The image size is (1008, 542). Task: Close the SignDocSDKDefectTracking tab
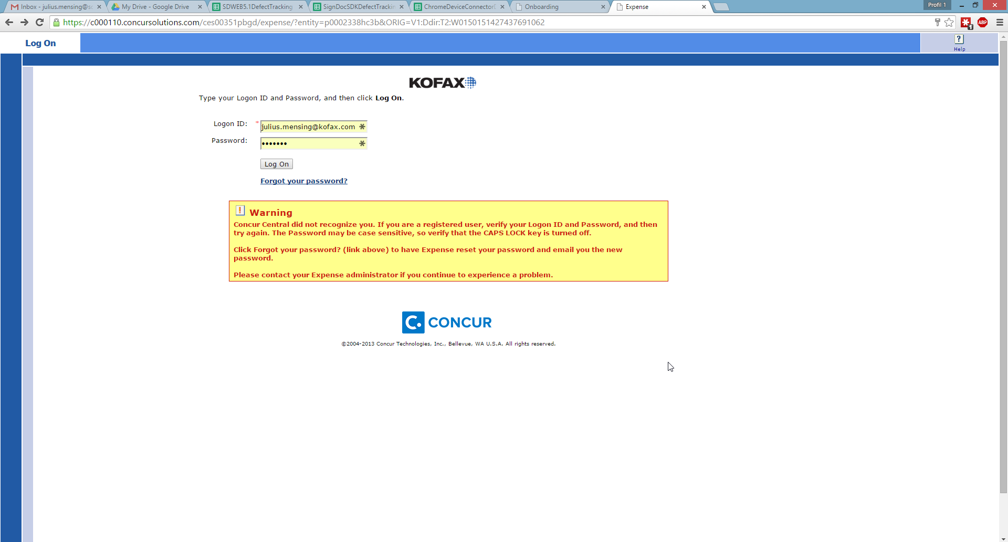pos(402,7)
